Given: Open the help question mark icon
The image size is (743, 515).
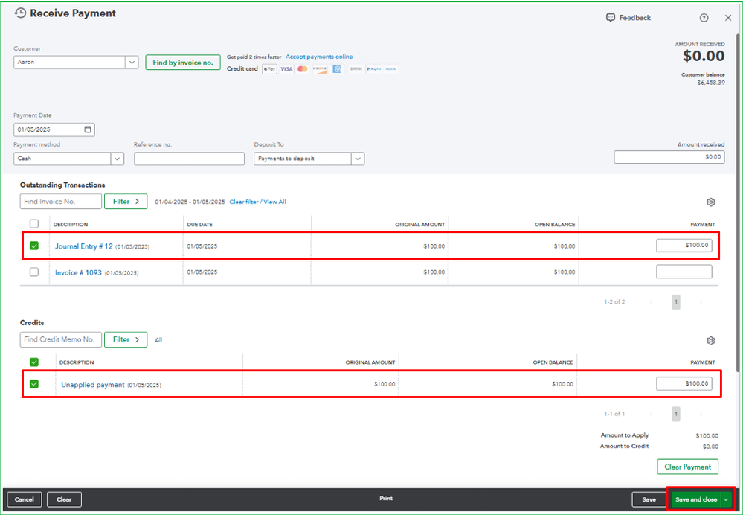Looking at the screenshot, I should [704, 18].
